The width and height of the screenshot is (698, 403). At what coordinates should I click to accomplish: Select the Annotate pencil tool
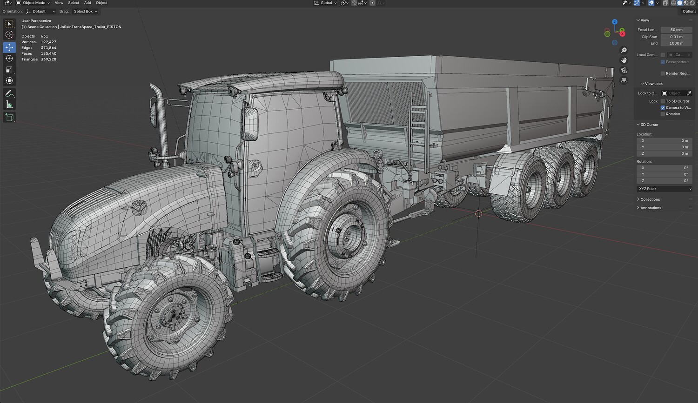[9, 93]
